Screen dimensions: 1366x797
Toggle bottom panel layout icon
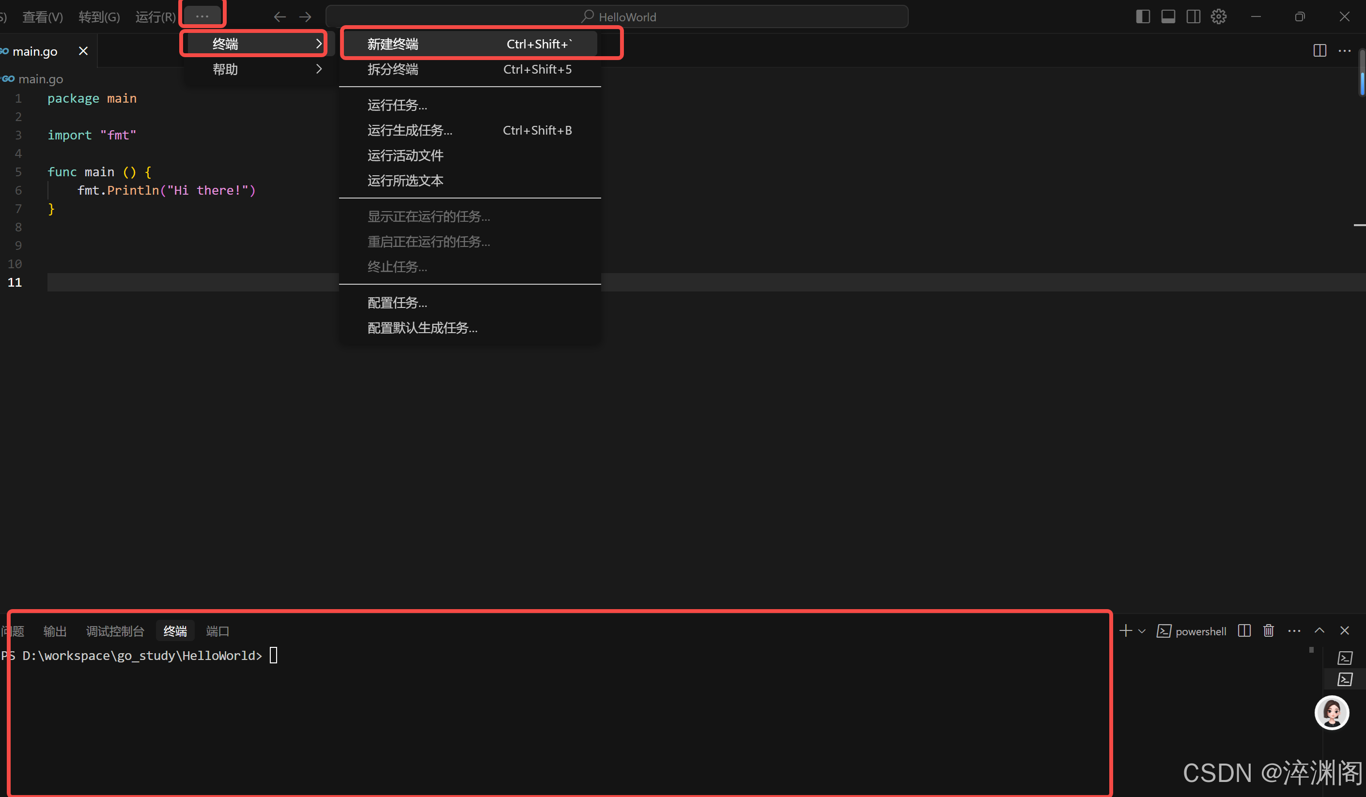click(x=1168, y=16)
